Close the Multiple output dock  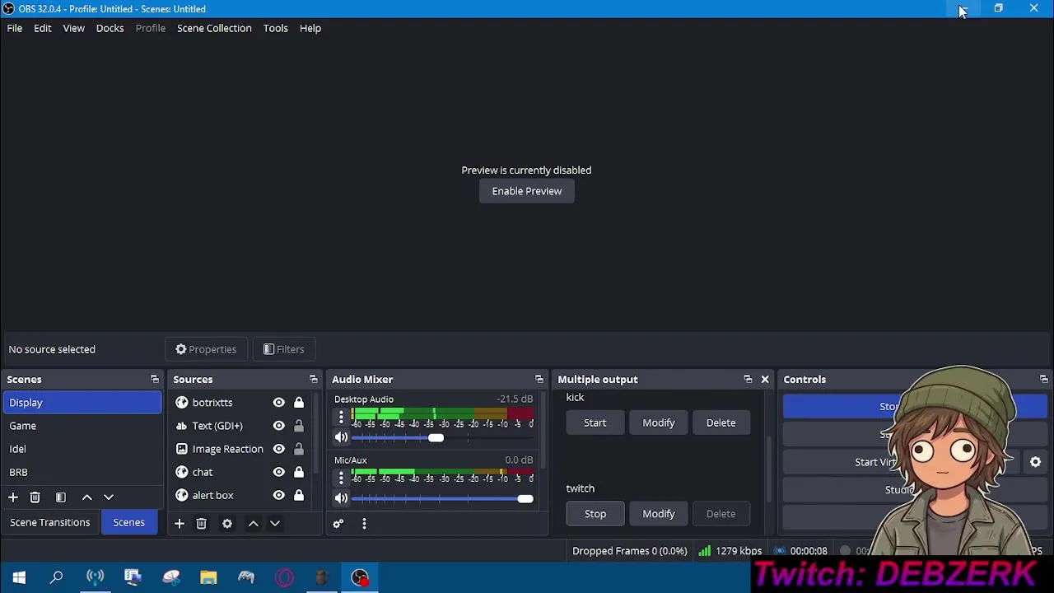[765, 380]
